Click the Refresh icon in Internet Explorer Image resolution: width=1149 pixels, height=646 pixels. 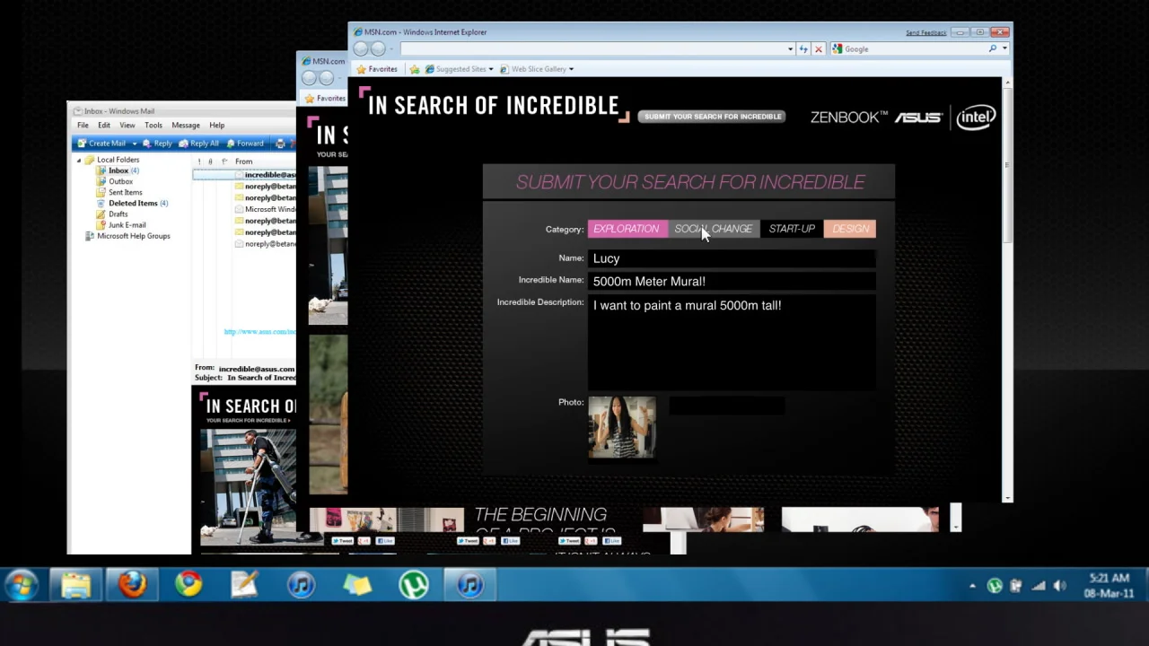pos(803,49)
